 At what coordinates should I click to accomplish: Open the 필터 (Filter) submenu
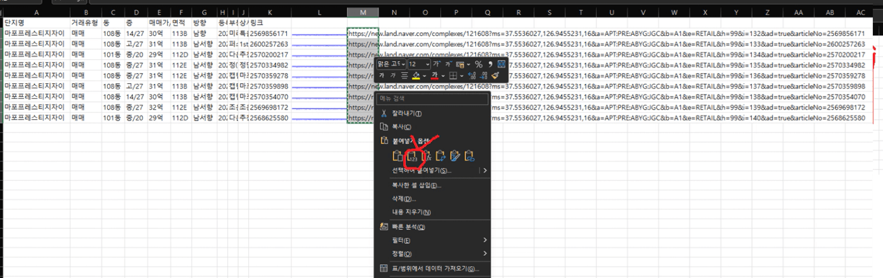[401, 240]
